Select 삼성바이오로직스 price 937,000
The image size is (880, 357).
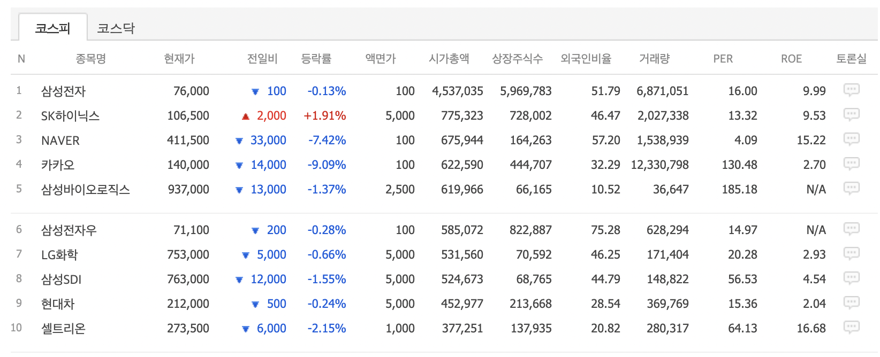[x=188, y=190]
